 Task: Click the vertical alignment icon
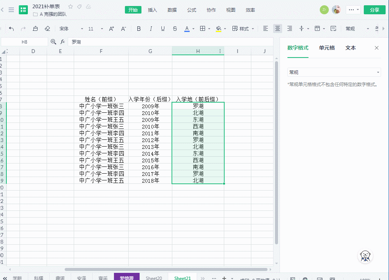point(301,29)
